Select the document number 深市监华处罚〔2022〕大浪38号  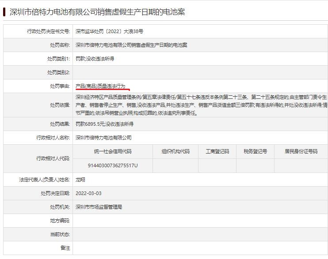click(x=109, y=31)
